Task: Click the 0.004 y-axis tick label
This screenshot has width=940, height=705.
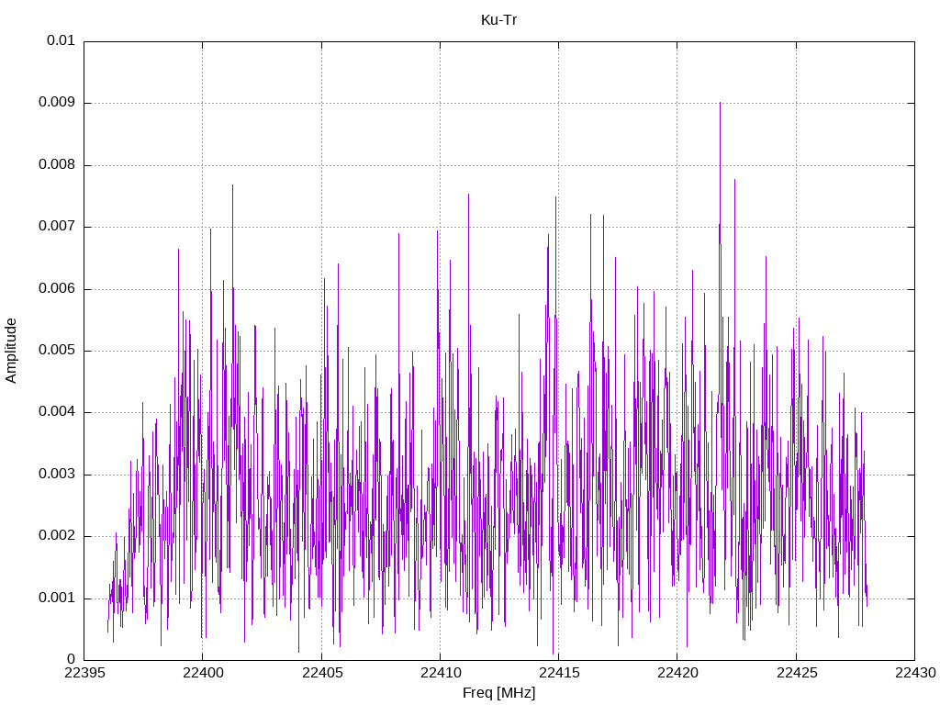Action: coord(57,412)
